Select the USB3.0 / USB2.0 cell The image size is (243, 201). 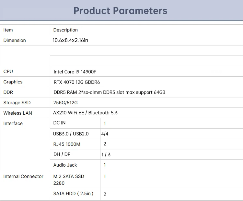pyautogui.click(x=75, y=134)
